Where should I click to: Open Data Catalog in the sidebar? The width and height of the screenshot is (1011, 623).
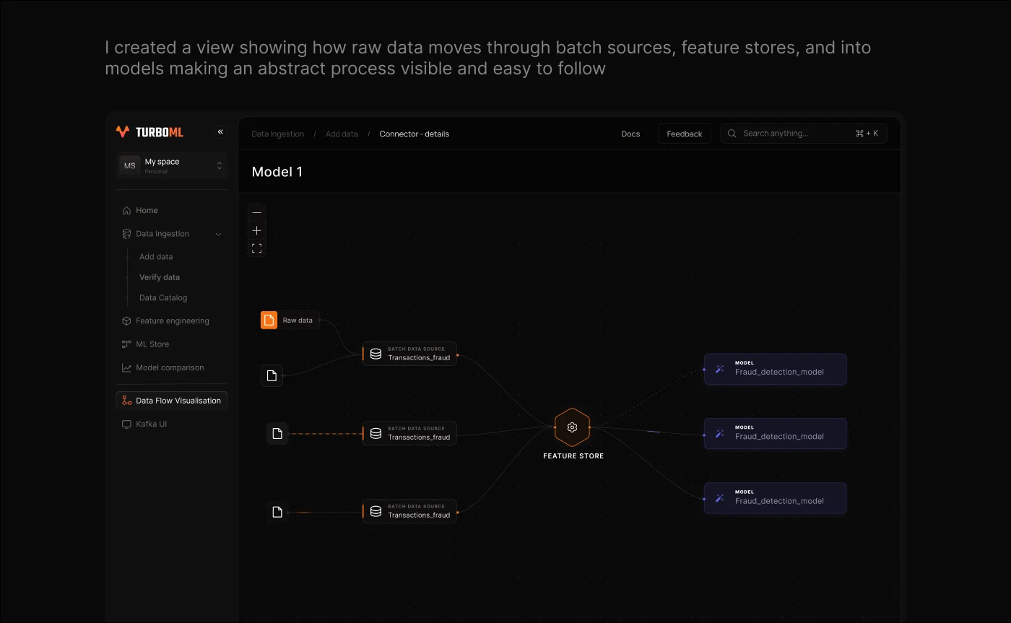[163, 297]
